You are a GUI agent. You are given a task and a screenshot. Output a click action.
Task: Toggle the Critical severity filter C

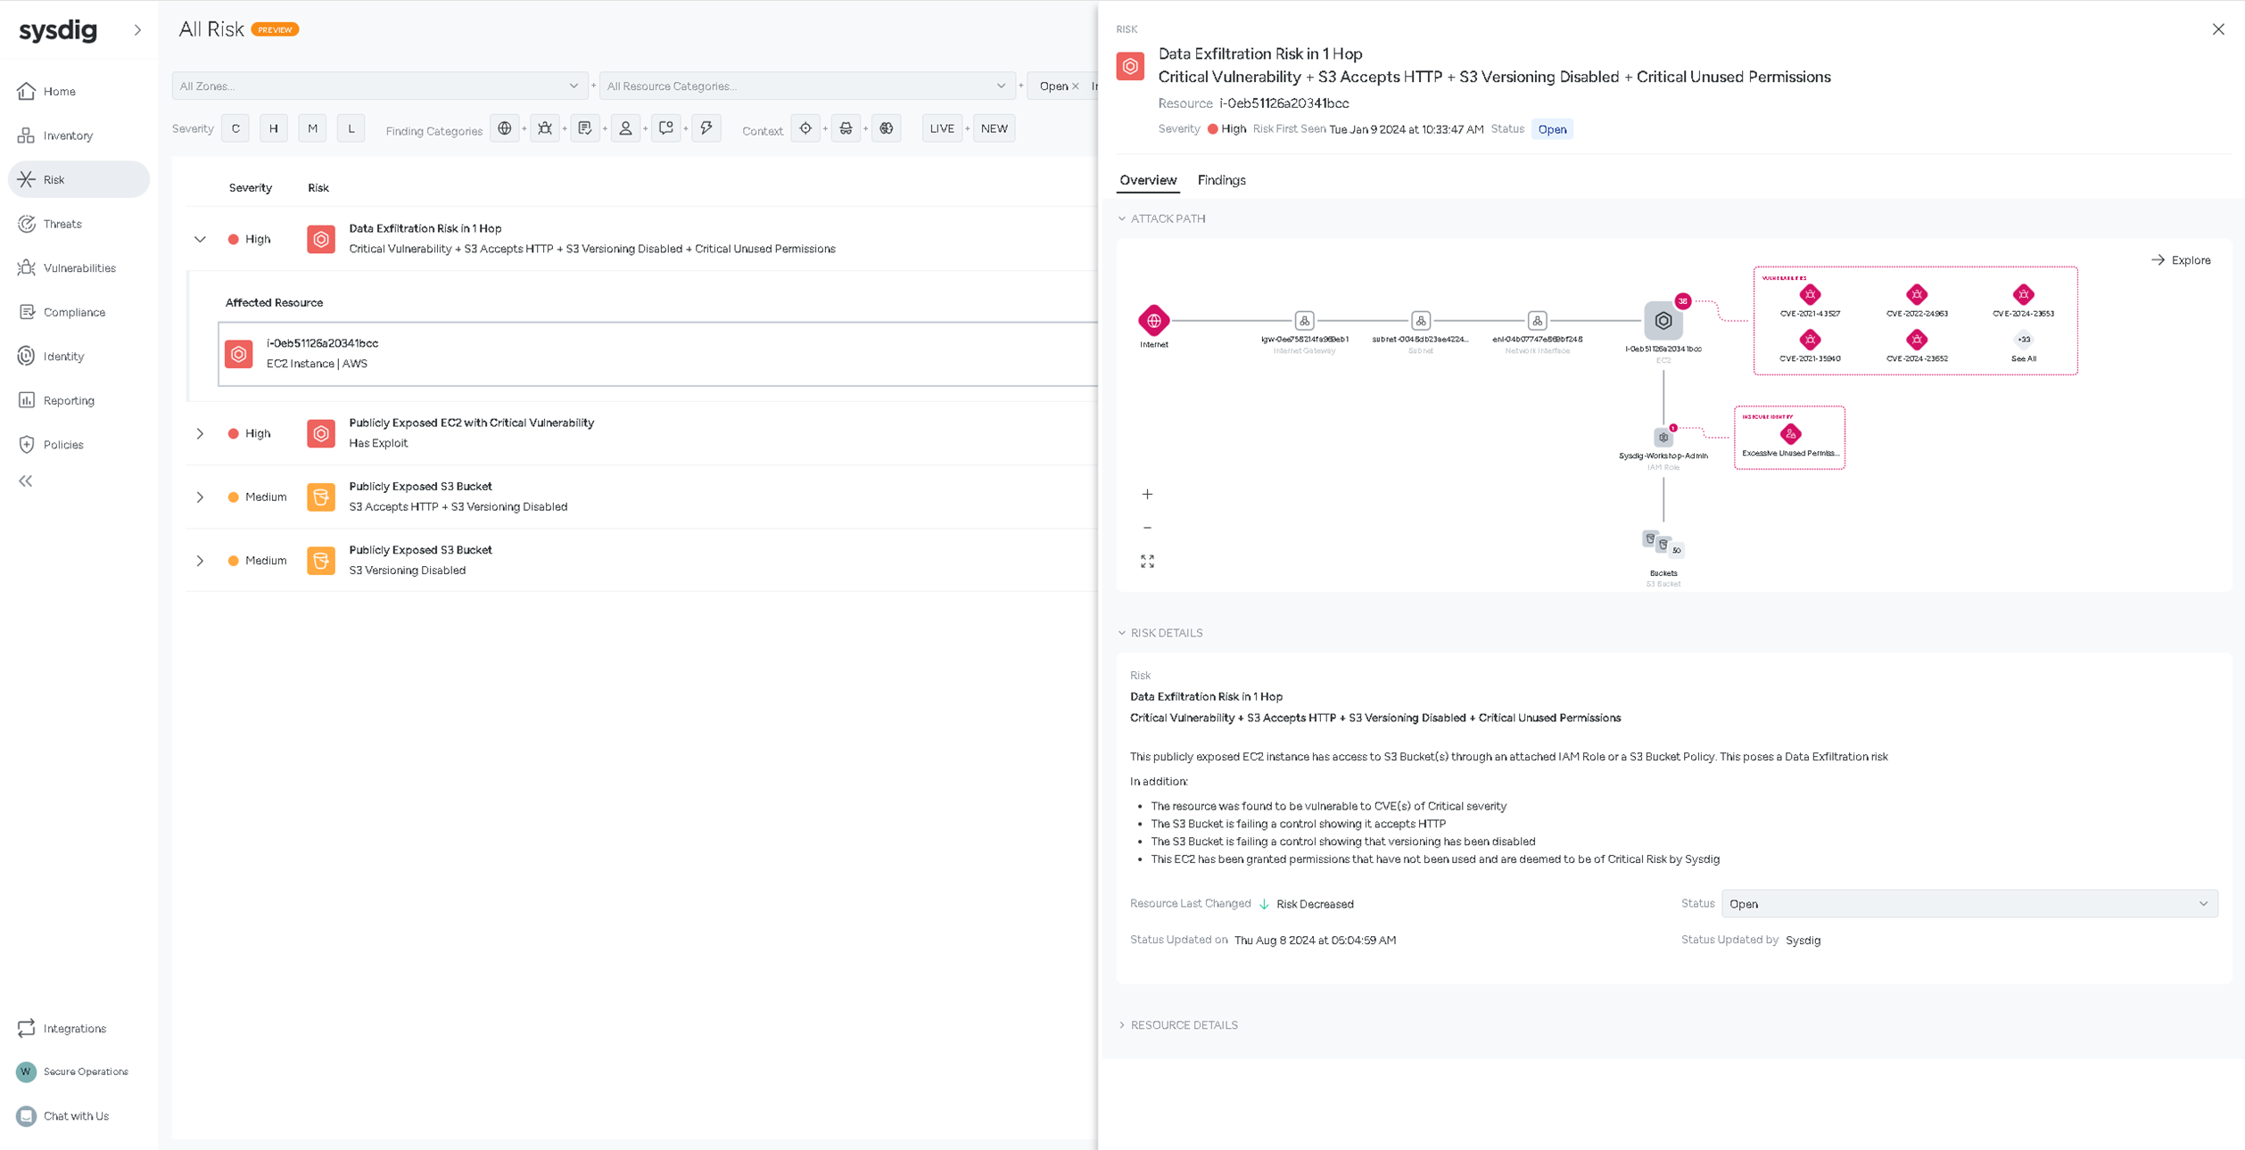coord(235,128)
